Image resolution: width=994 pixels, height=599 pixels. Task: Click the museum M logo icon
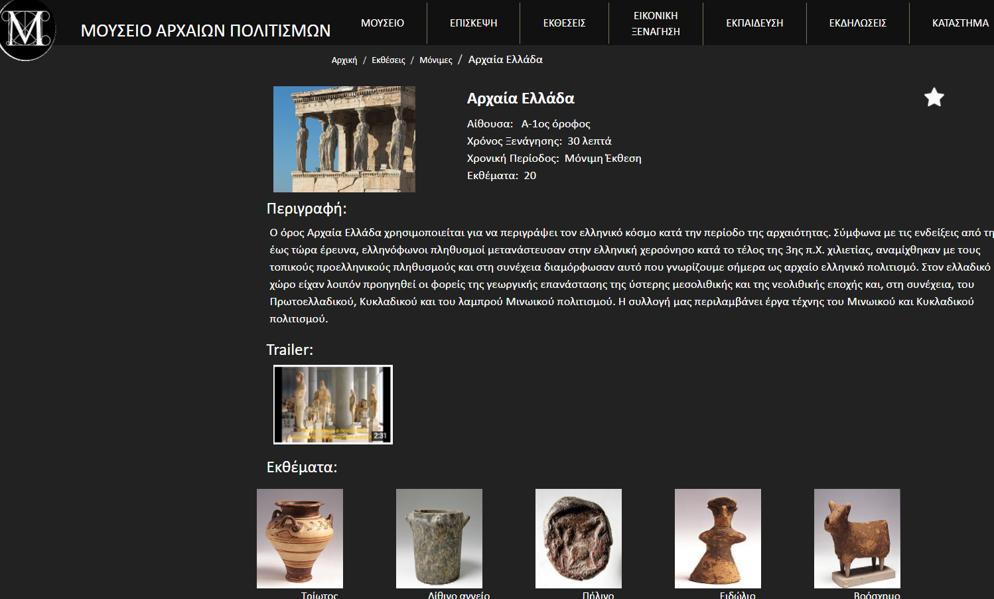pyautogui.click(x=27, y=29)
